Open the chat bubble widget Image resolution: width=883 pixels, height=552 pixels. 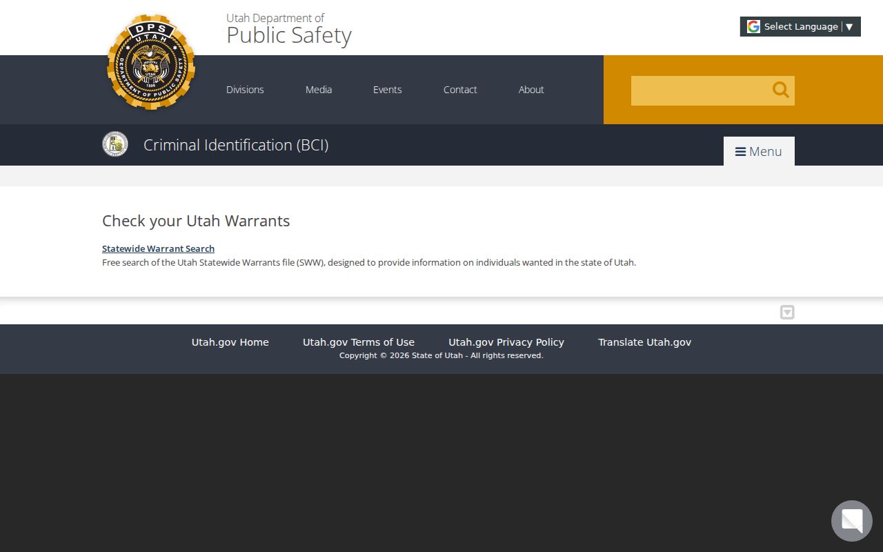click(x=852, y=521)
